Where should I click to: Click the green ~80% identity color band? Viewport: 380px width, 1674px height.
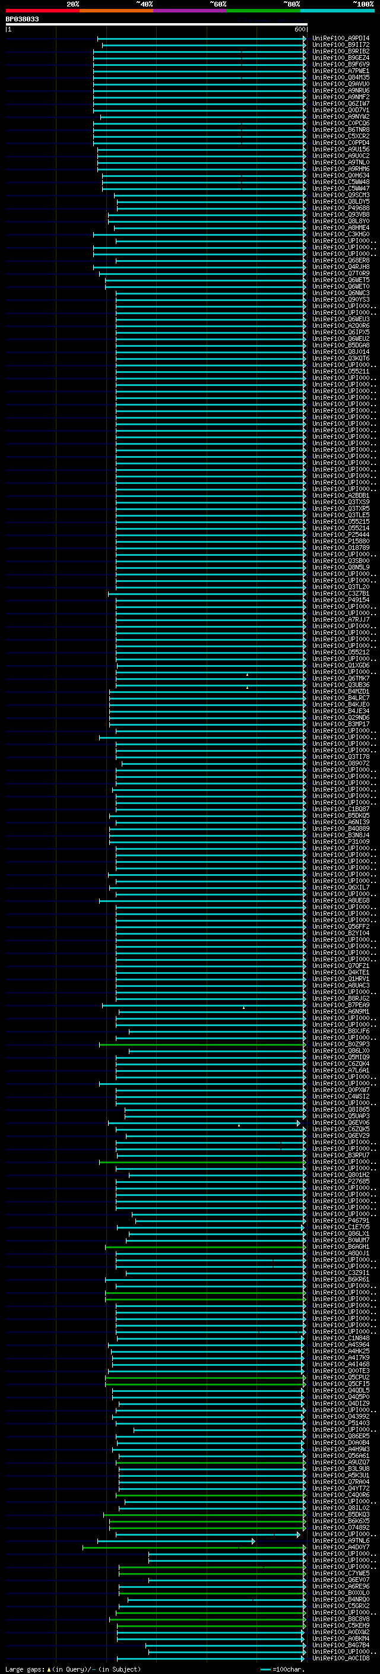[x=264, y=11]
